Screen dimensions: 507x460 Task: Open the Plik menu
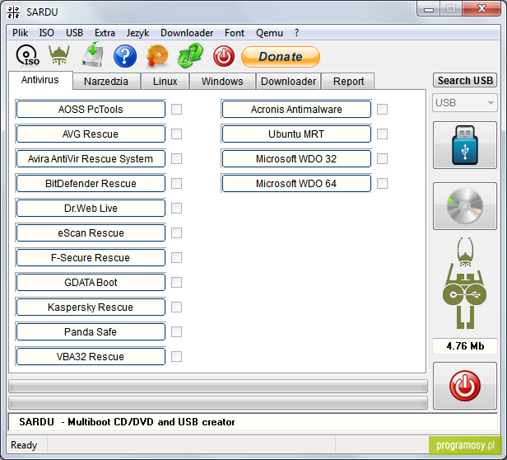click(x=20, y=33)
